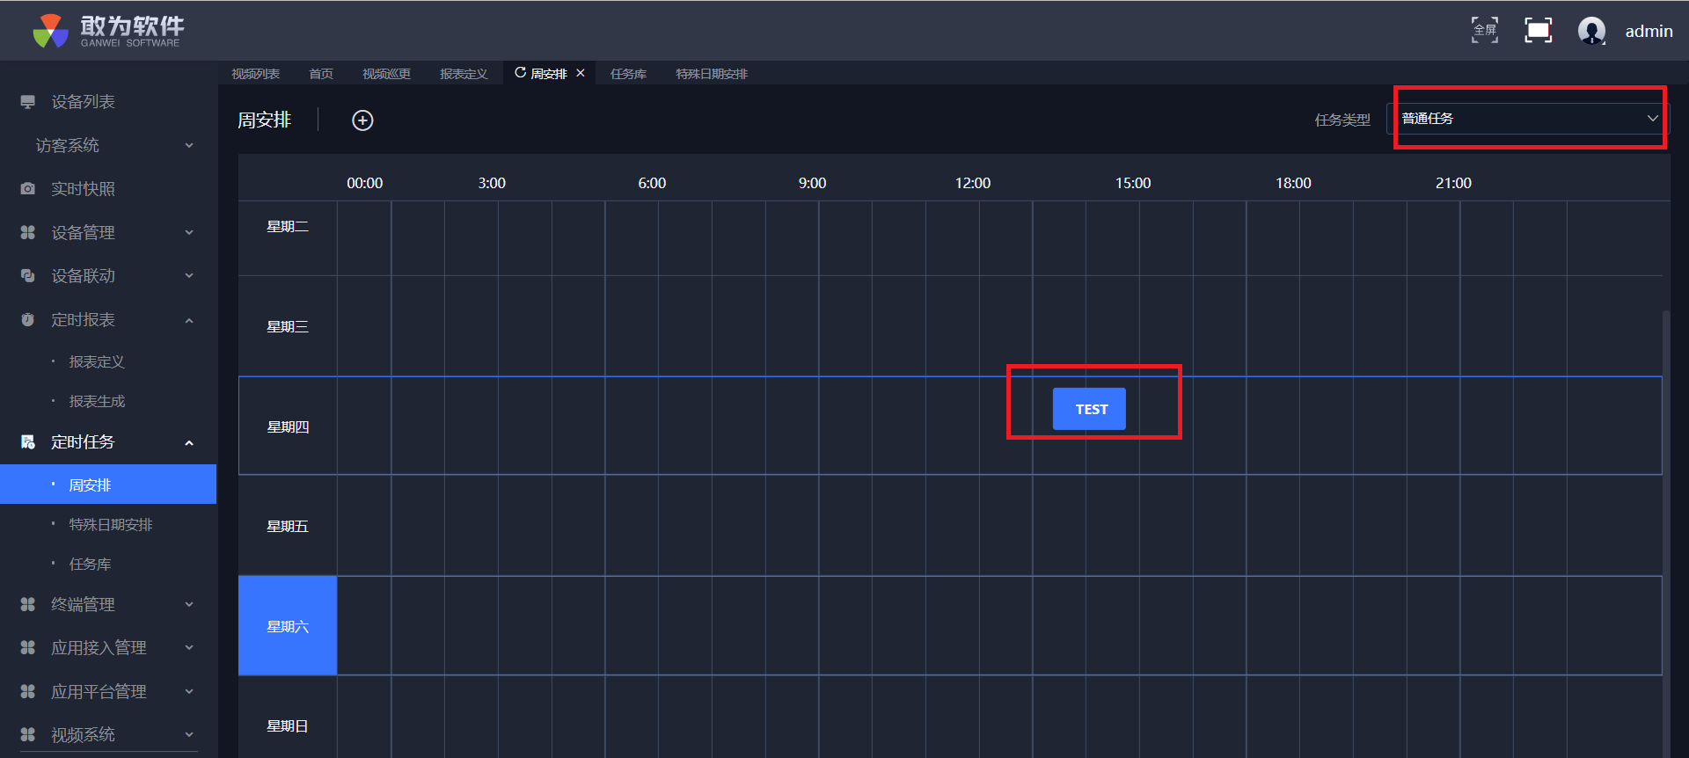Screen dimensions: 1689x758
Task: Click the 敢为软件 logo
Action: tap(108, 31)
